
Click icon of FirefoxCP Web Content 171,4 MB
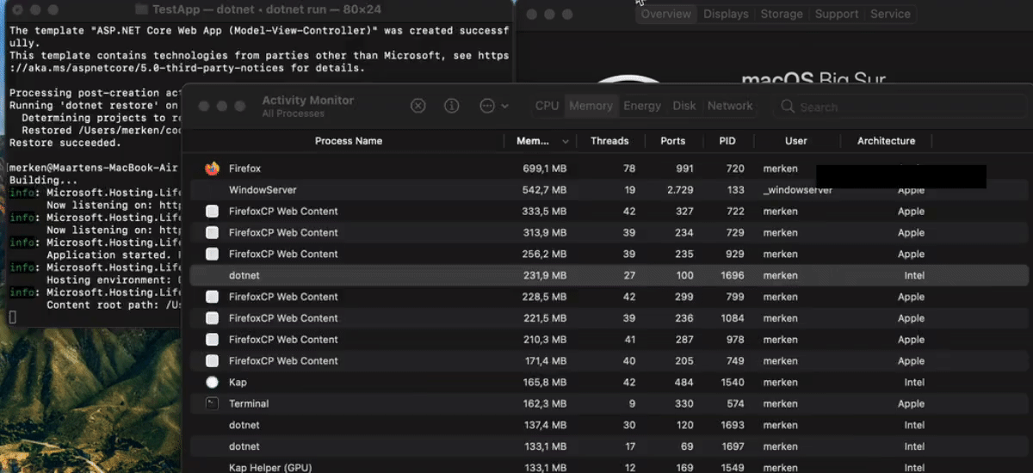(x=213, y=361)
